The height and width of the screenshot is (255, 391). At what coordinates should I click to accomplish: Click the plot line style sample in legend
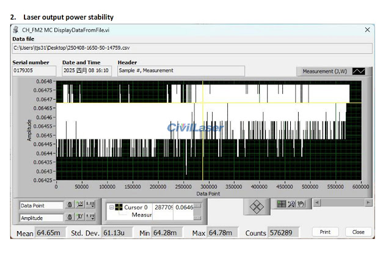pos(359,72)
